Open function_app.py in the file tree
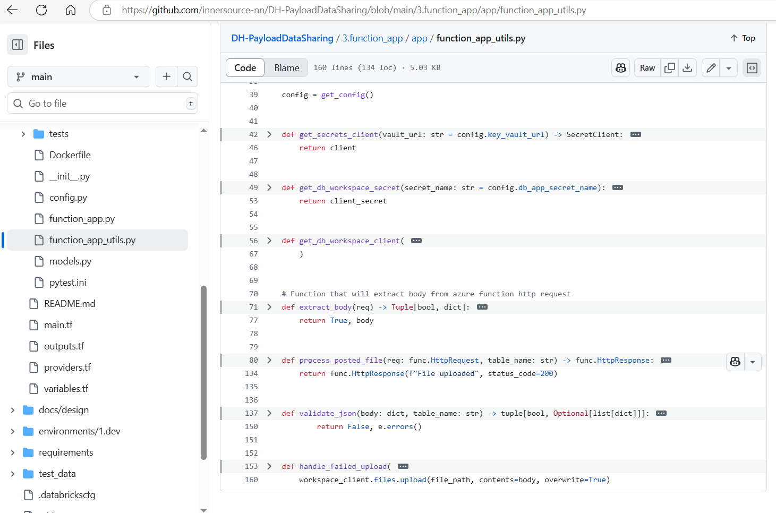This screenshot has height=513, width=776. 82,219
